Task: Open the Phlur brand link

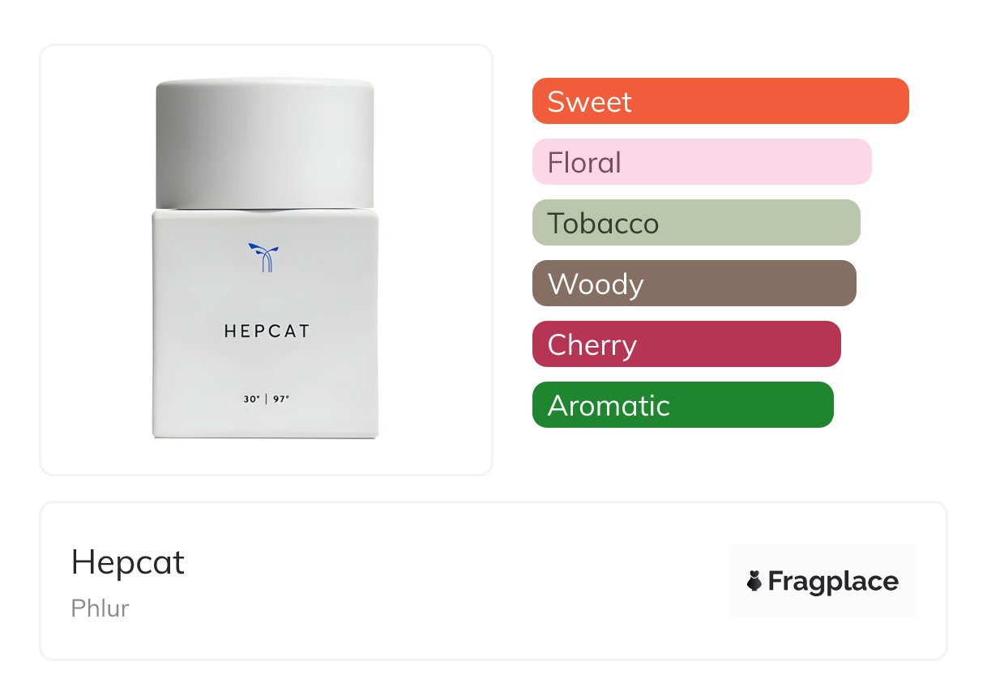Action: 100,608
